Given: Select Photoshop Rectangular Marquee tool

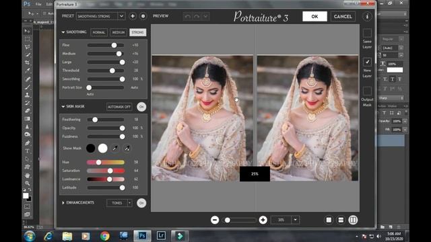Looking at the screenshot, I should pyautogui.click(x=27, y=39).
